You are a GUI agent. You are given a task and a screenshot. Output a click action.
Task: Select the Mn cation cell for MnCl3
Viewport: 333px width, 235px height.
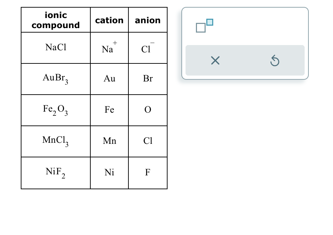pyautogui.click(x=109, y=141)
